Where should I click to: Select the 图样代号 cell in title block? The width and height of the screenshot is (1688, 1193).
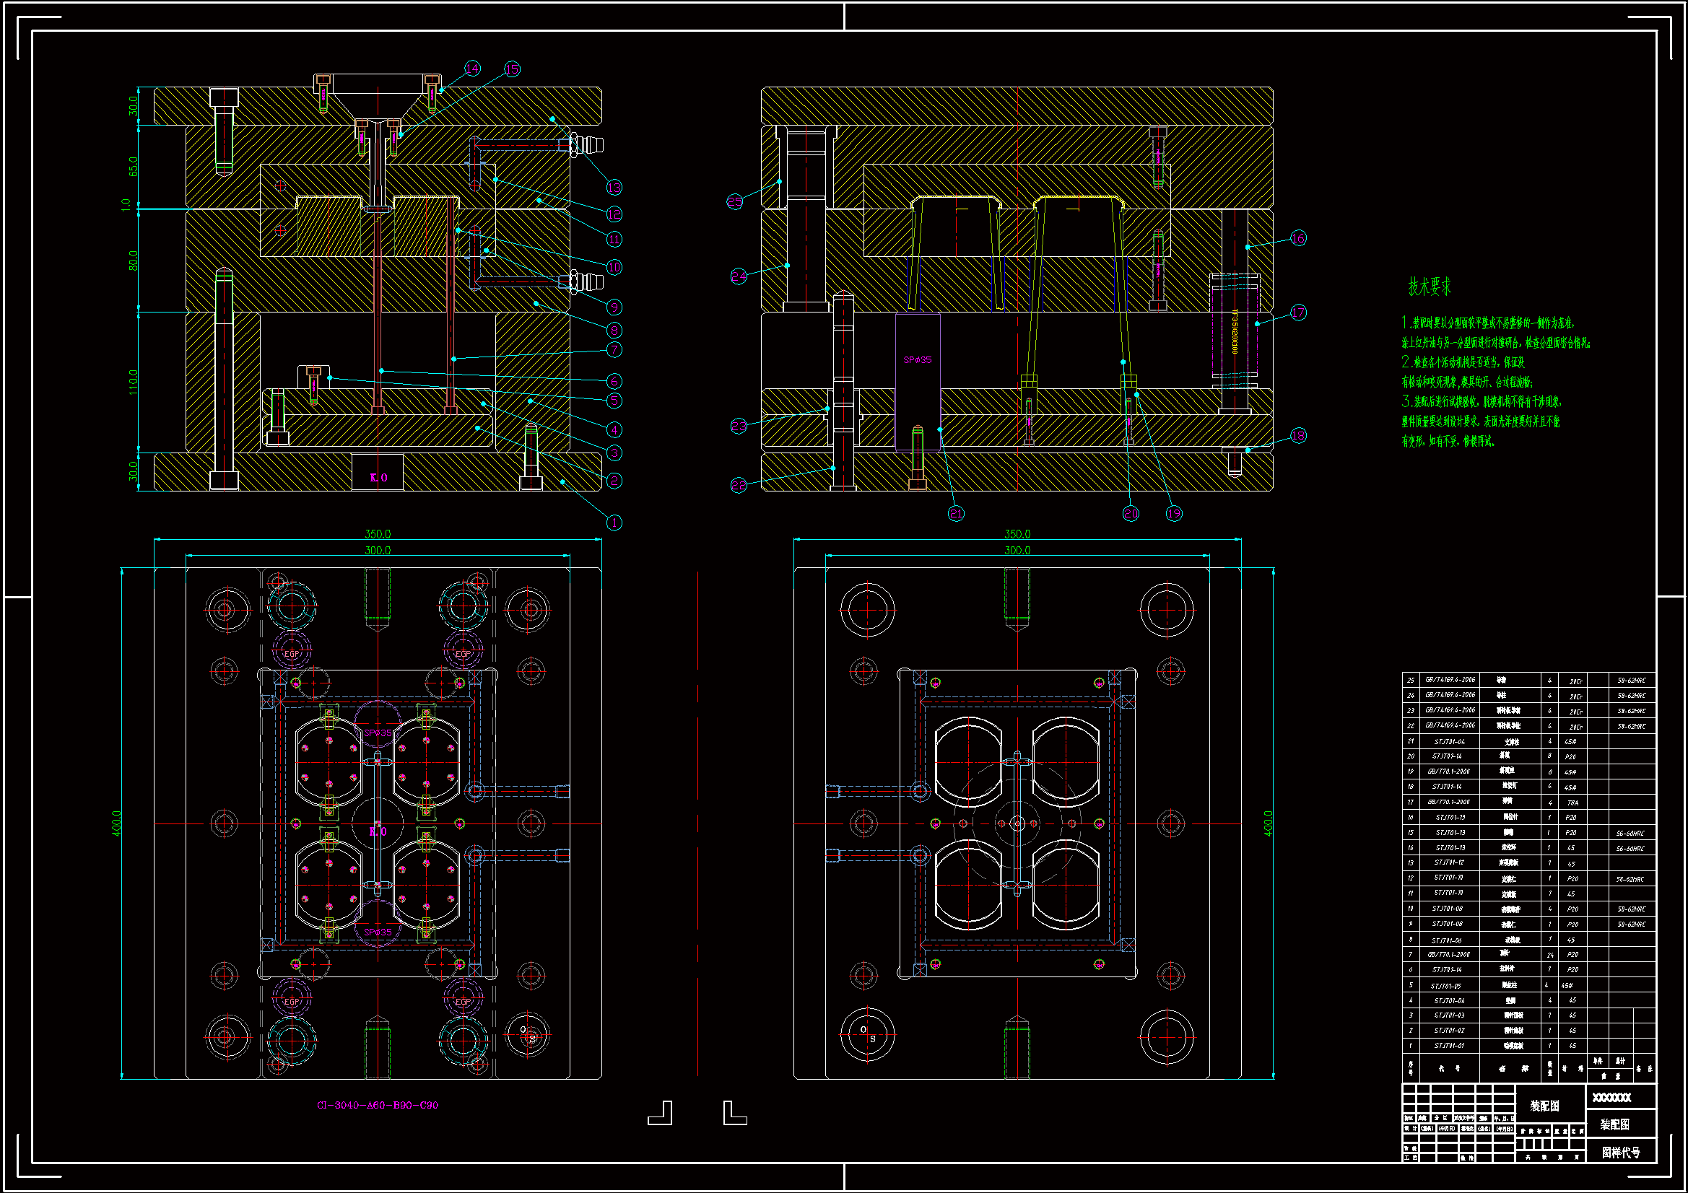click(x=1620, y=1153)
